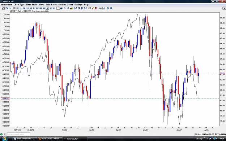The height and width of the screenshot is (141, 226).
Task: Open the Lines menu
Action: pos(54,5)
